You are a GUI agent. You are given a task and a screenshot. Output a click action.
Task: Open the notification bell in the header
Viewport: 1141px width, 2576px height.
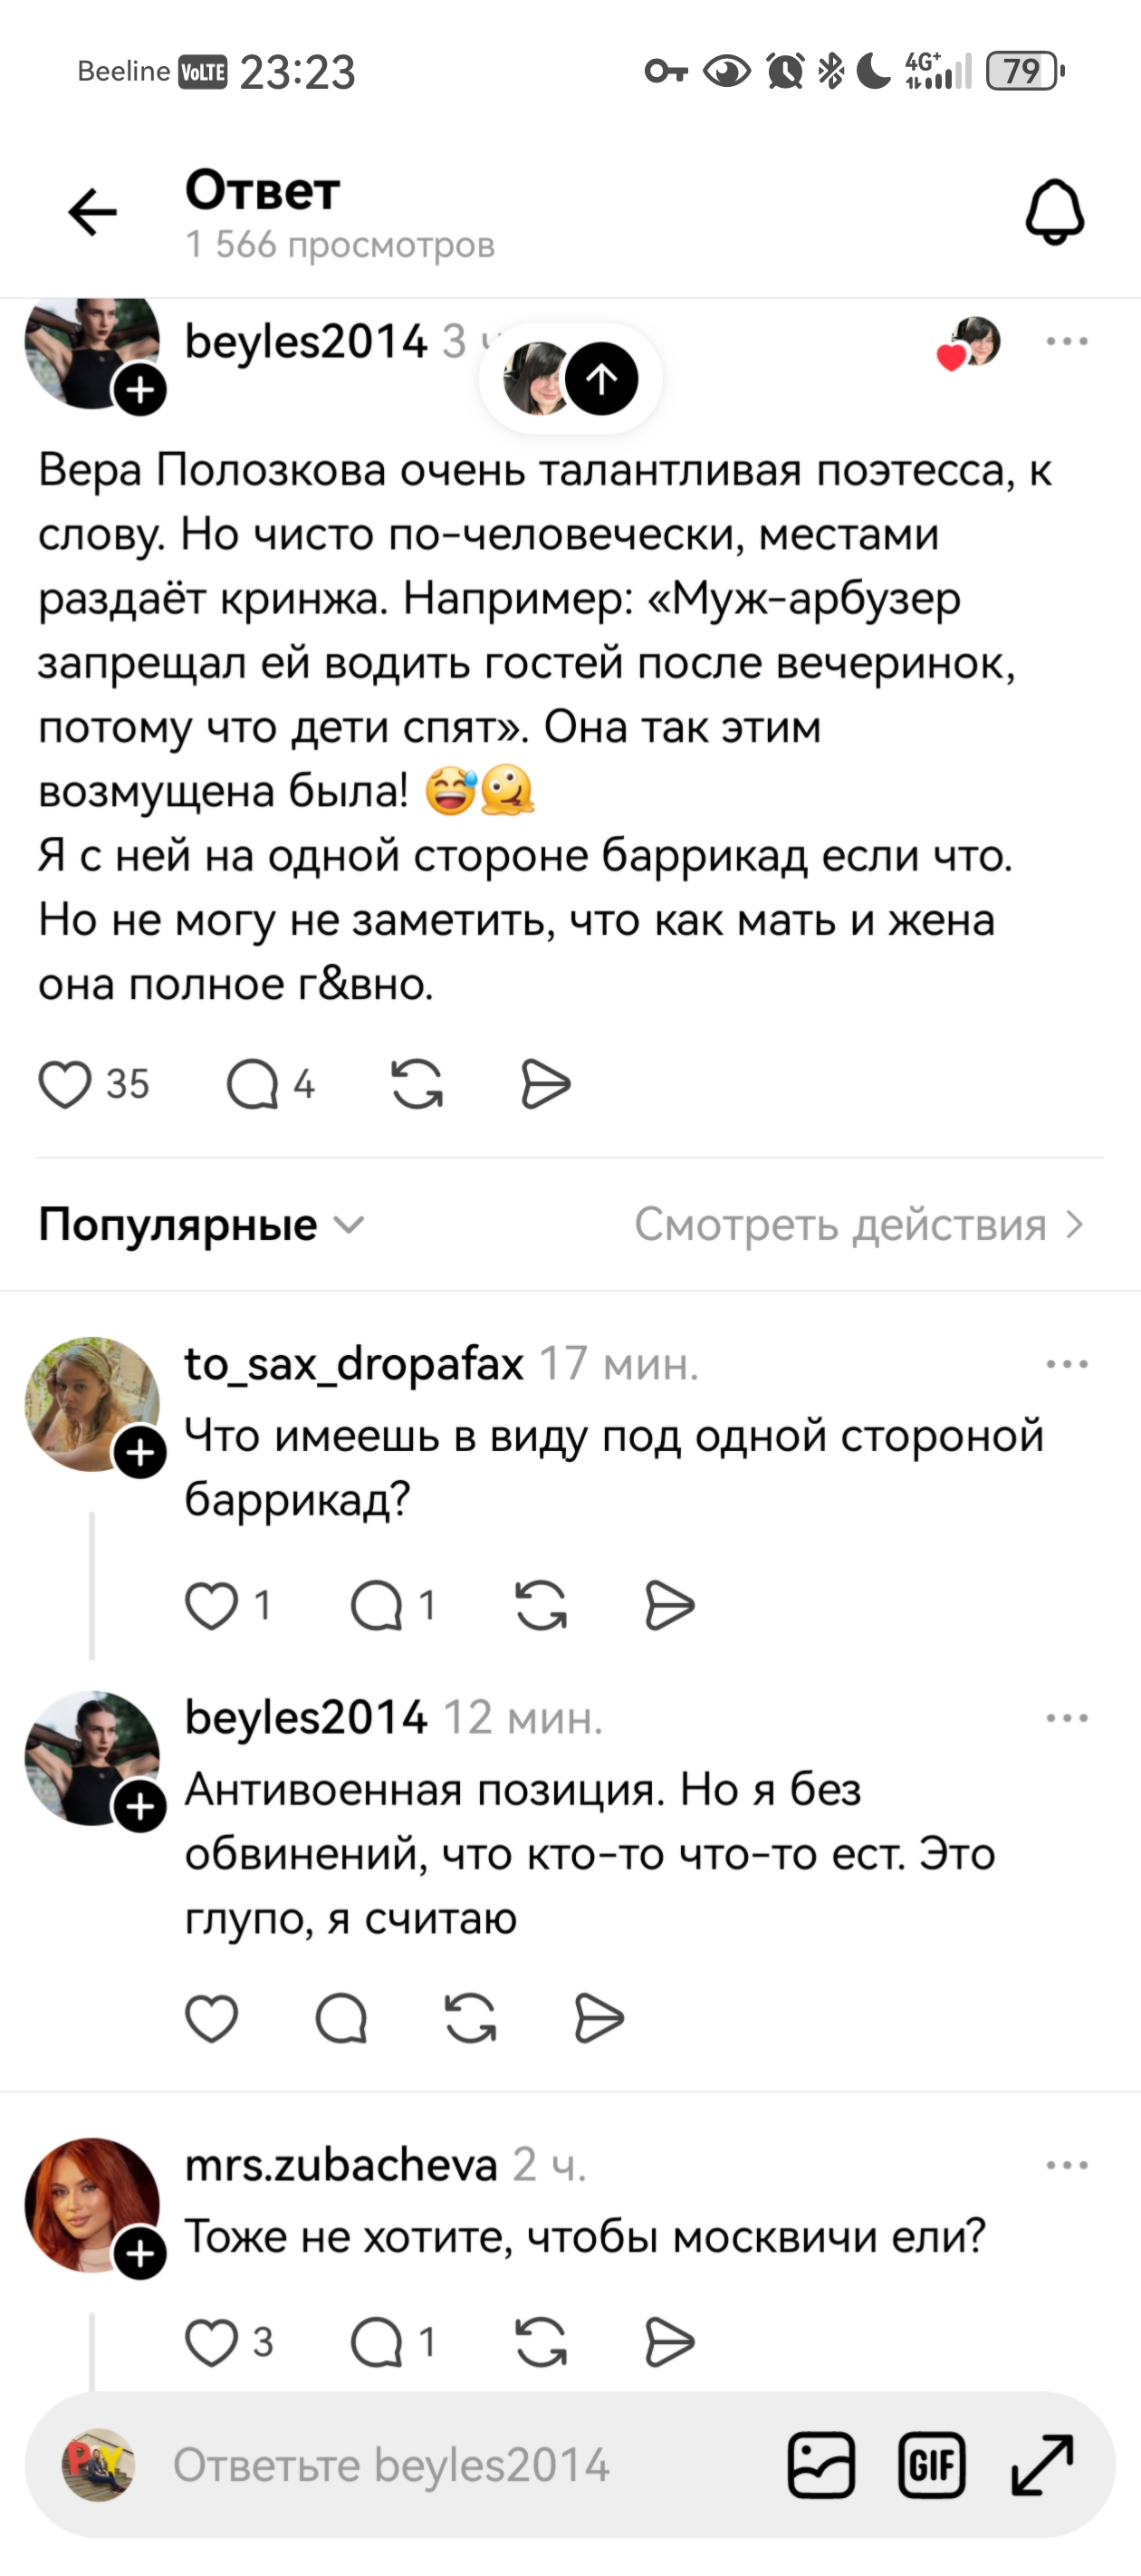coord(1054,212)
